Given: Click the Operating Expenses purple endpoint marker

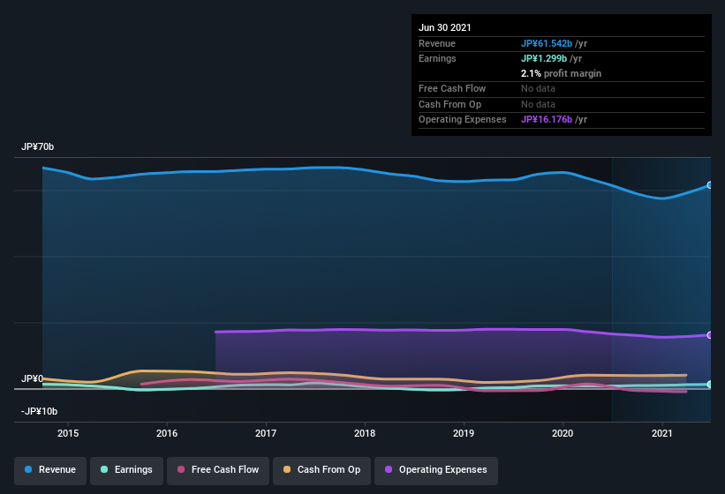Looking at the screenshot, I should click(x=710, y=335).
